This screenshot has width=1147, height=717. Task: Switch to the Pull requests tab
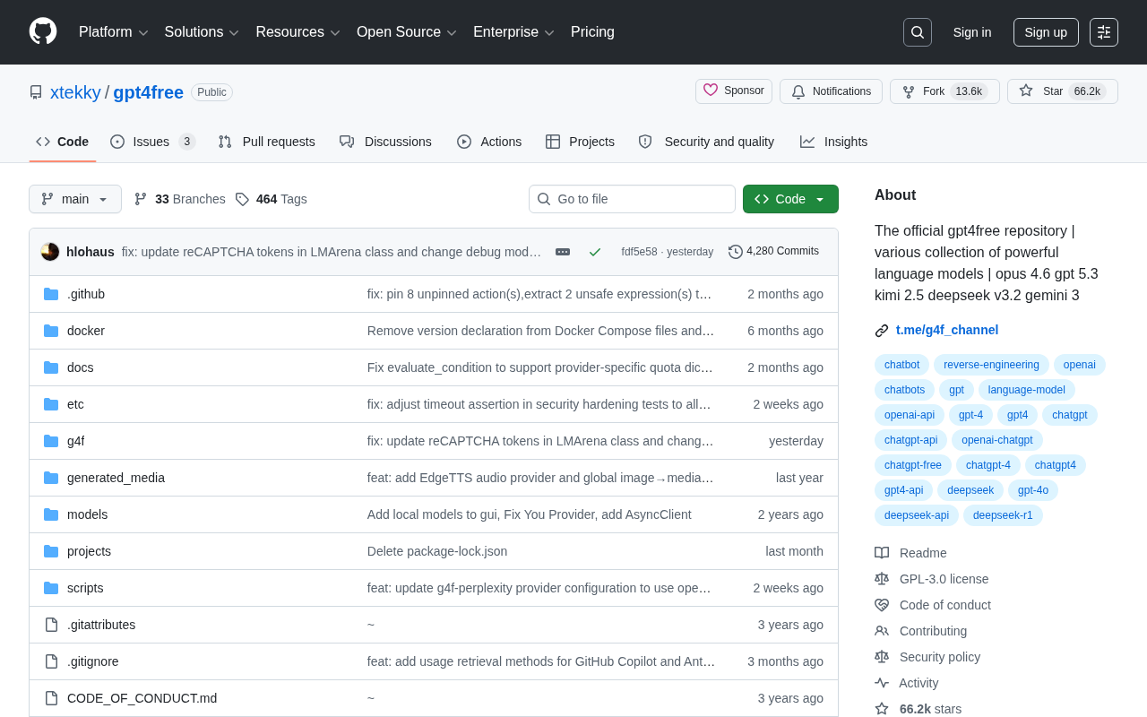pyautogui.click(x=266, y=142)
